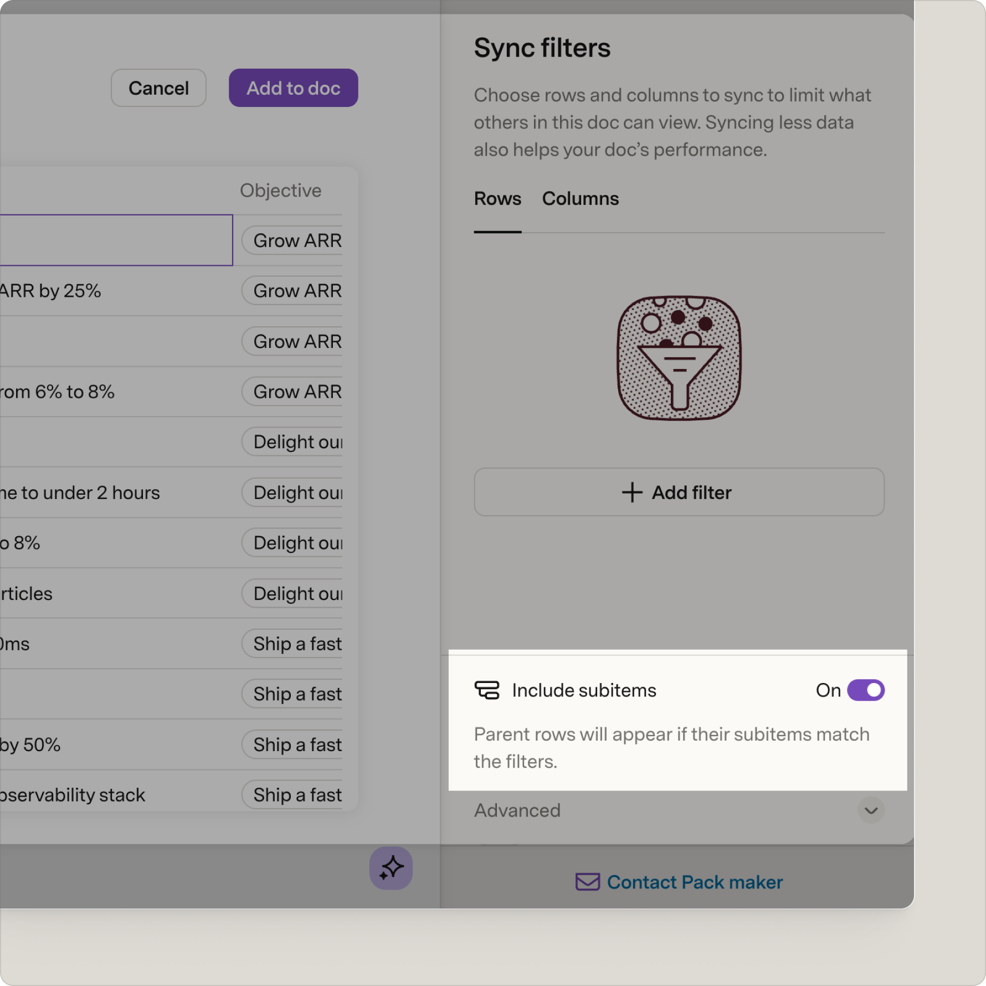The image size is (986, 986).
Task: Click the AI sparkle assistant icon
Action: pyautogui.click(x=391, y=867)
